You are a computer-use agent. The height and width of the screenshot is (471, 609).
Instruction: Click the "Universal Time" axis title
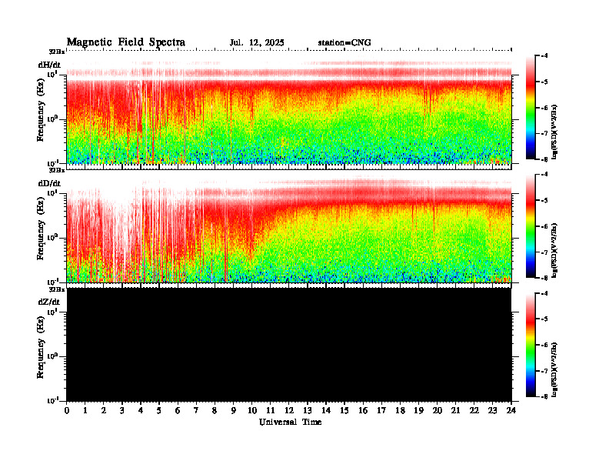[291, 422]
